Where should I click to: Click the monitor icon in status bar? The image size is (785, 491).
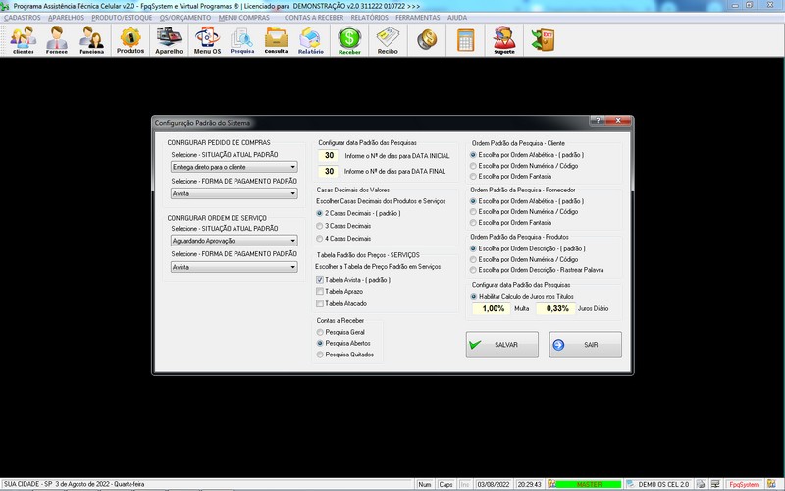(x=715, y=484)
